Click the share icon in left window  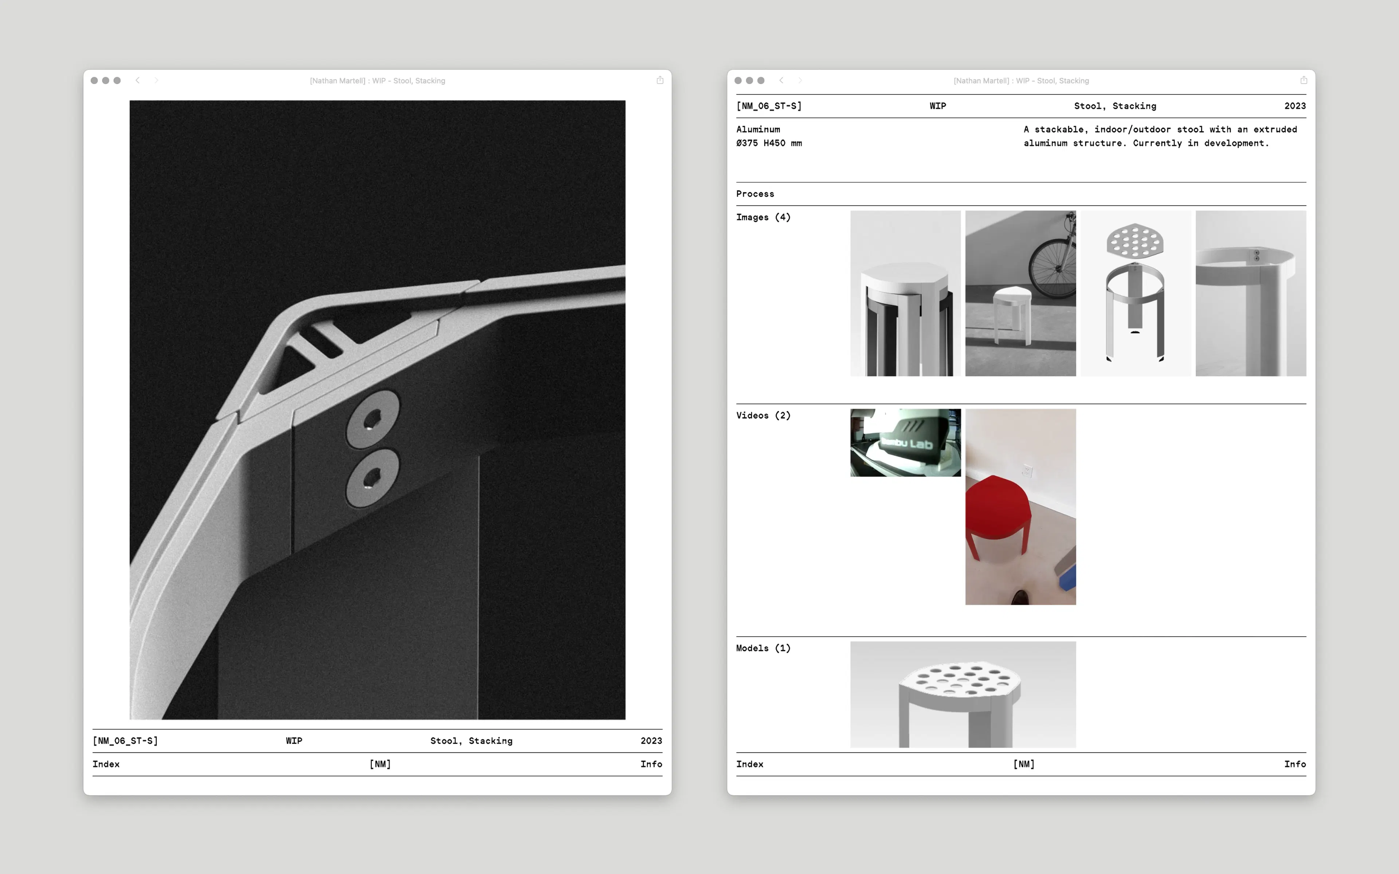(x=660, y=80)
